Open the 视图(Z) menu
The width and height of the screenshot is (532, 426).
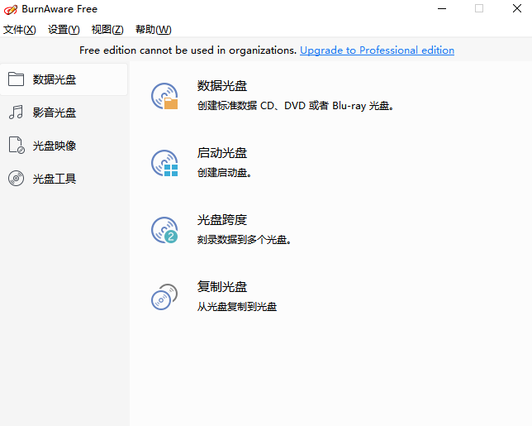tap(107, 30)
